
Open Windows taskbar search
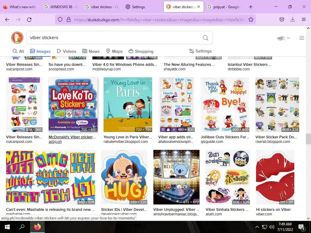click(x=22, y=227)
